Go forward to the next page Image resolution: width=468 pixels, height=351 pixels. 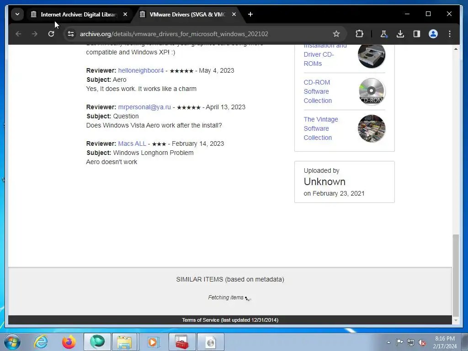tap(35, 34)
